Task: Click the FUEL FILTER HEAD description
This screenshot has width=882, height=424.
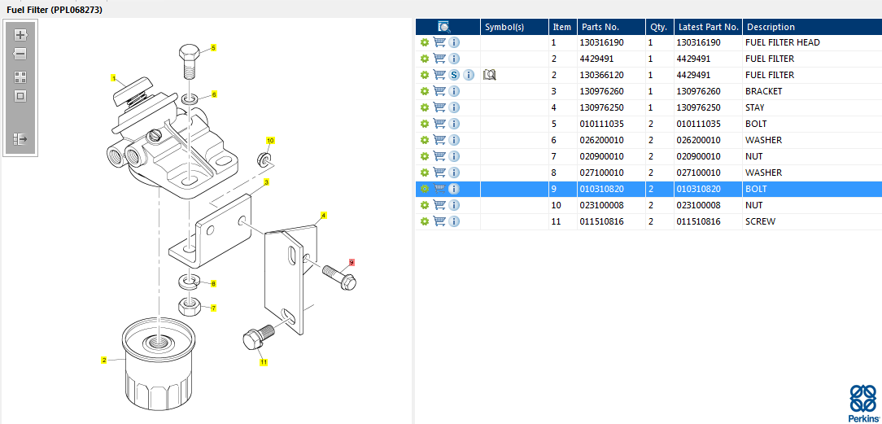Action: 783,42
